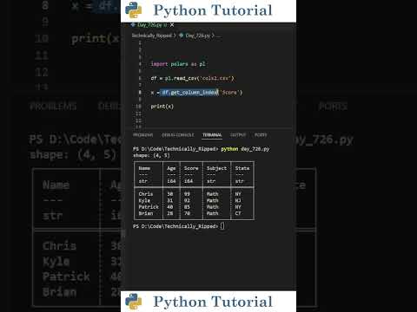Click the terminal prompt cursor input
417x312 pixels.
pos(222,226)
